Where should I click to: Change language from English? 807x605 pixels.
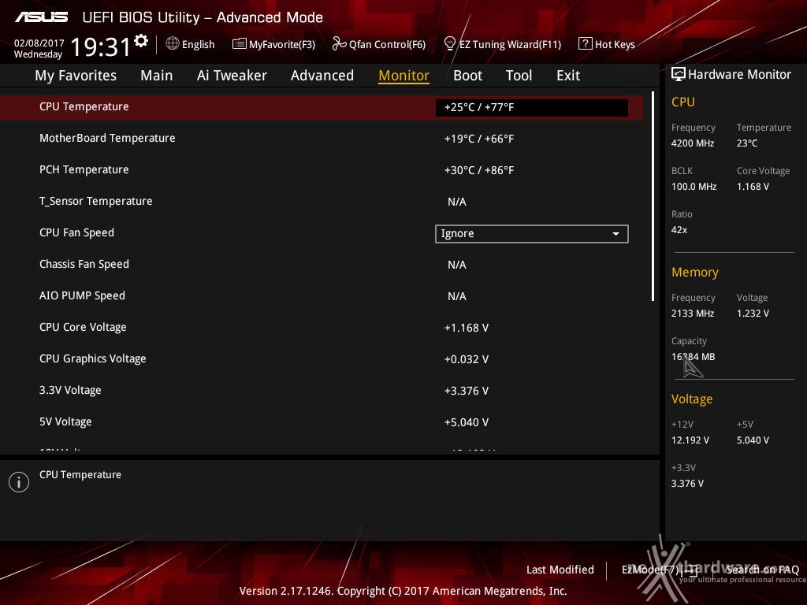pyautogui.click(x=198, y=44)
